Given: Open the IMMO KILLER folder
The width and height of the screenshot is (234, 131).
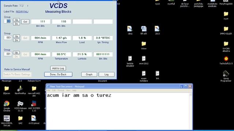Looking at the screenshot, I should tap(226, 29).
